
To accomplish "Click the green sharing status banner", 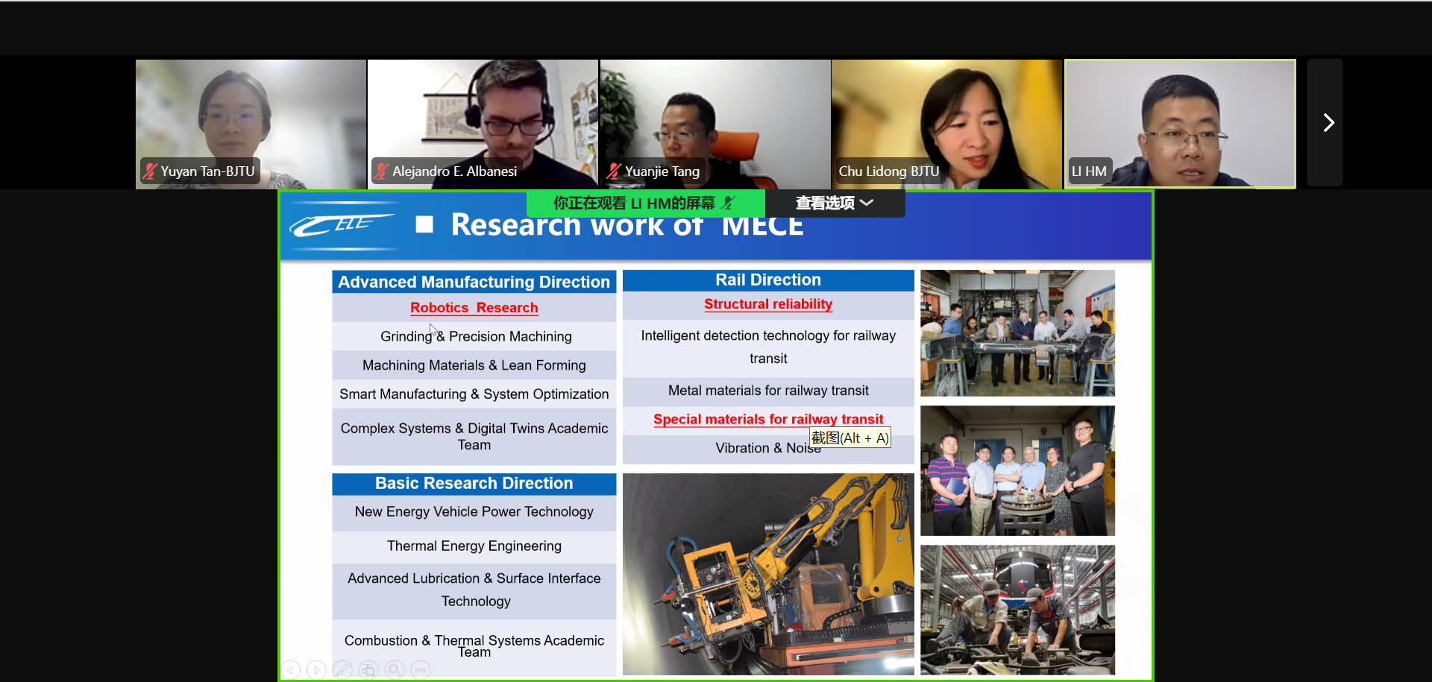I will tap(634, 203).
